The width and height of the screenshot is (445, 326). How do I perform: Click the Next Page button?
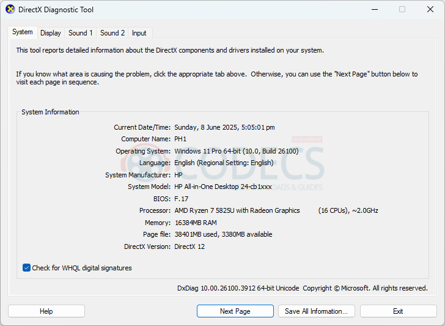(x=235, y=311)
